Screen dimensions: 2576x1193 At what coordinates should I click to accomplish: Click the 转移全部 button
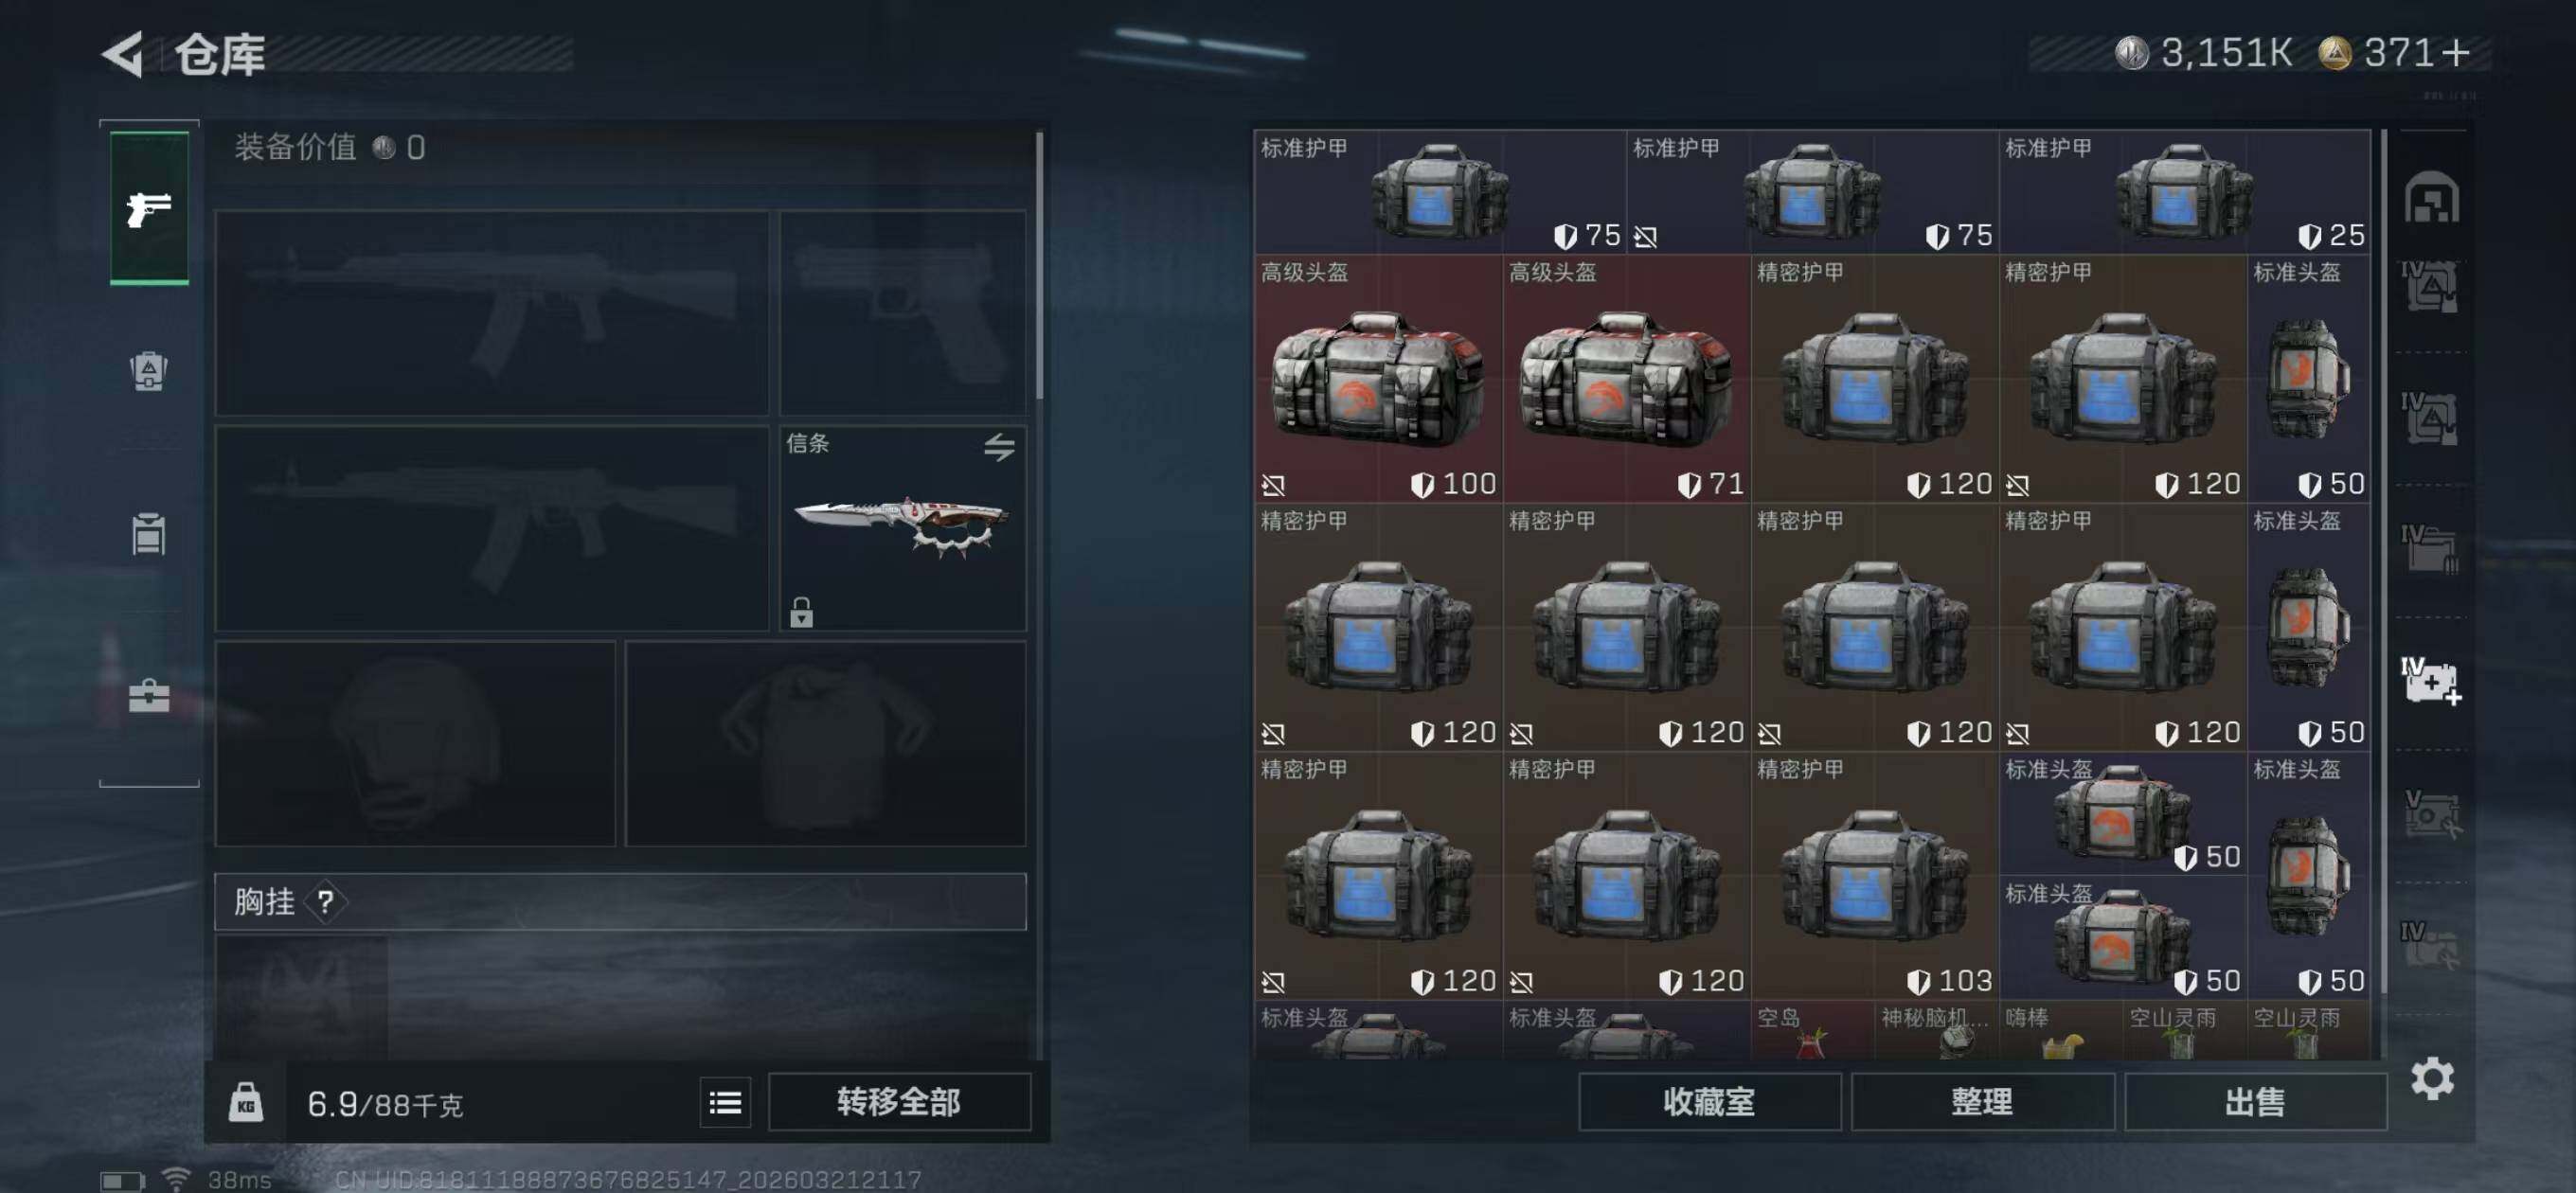pos(899,1102)
